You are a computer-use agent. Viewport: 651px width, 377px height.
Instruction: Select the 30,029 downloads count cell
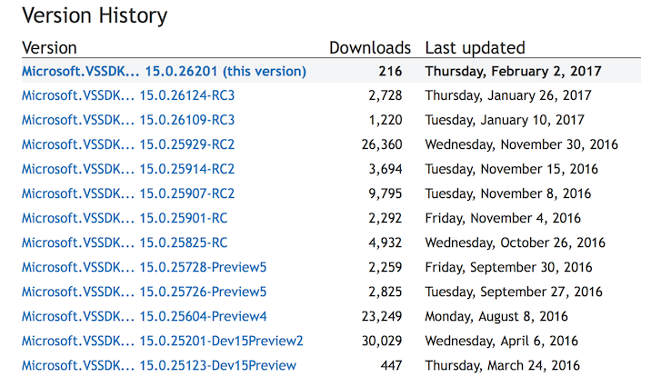click(x=382, y=341)
